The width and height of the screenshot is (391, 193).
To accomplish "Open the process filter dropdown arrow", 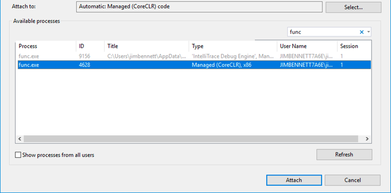I will (369, 32).
